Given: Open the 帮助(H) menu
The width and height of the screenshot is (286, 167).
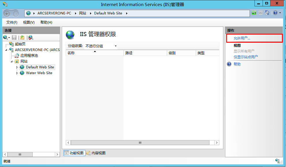Looking at the screenshot, I should 46,22.
